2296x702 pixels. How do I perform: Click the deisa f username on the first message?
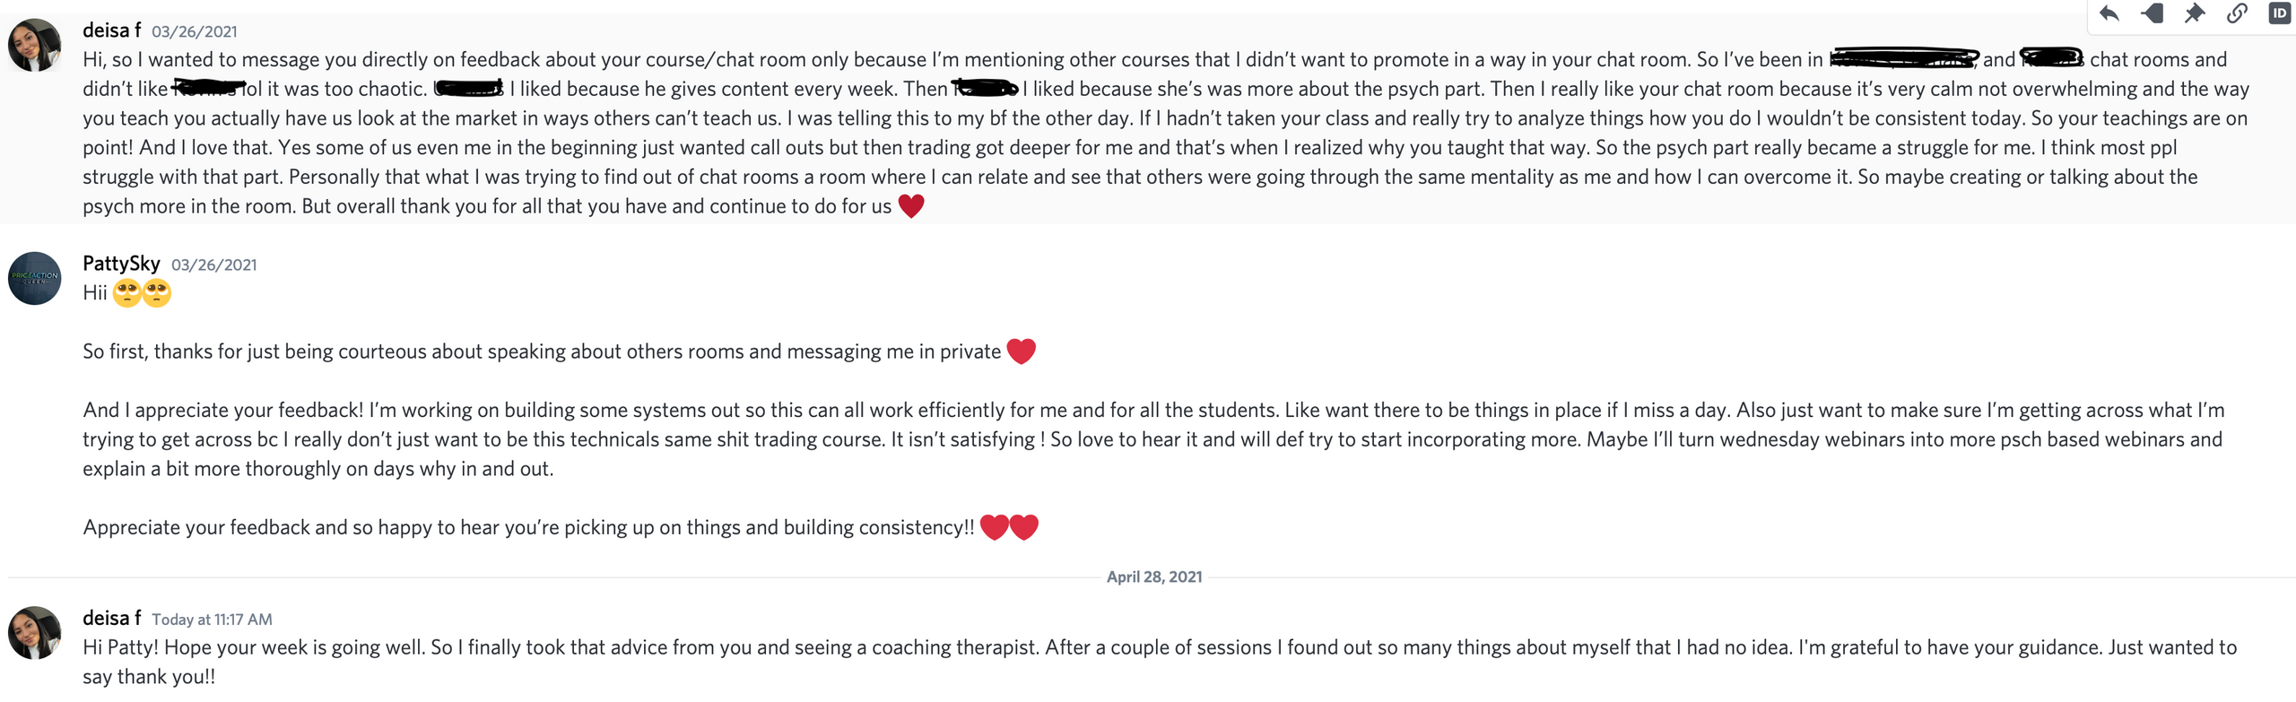point(111,30)
